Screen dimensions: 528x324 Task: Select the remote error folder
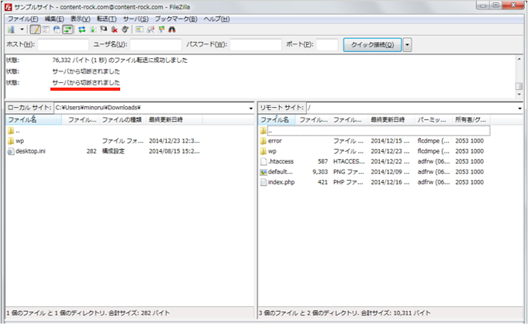(274, 141)
